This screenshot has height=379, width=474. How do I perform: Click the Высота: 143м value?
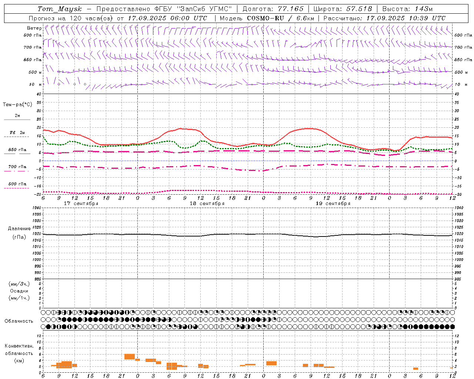pos(407,9)
